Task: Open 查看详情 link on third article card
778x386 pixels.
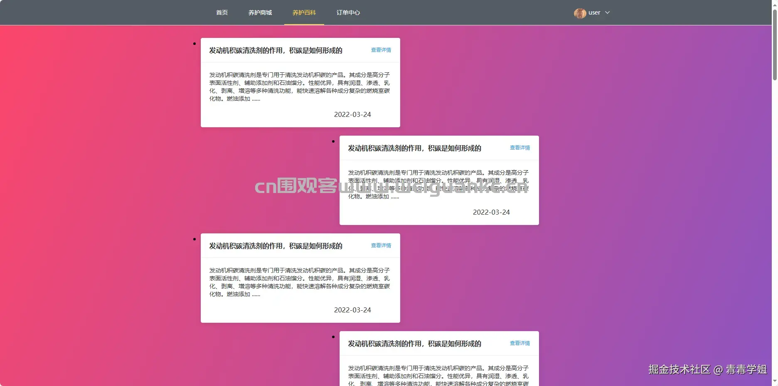Action: tap(381, 245)
